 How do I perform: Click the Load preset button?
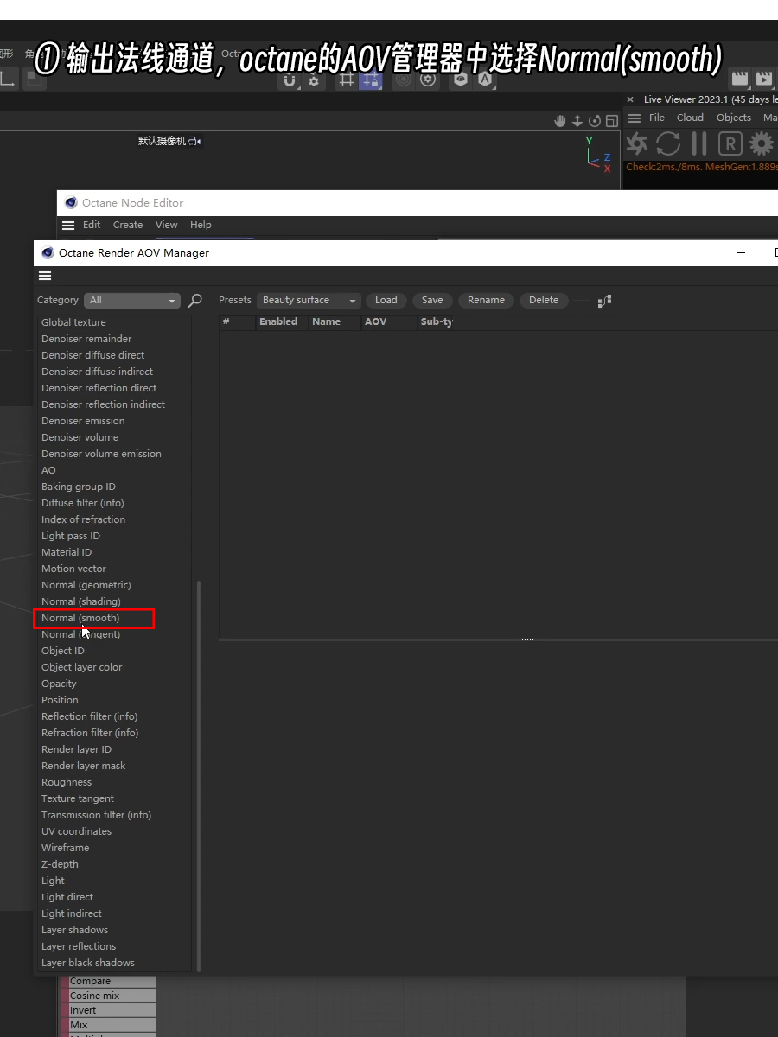386,301
